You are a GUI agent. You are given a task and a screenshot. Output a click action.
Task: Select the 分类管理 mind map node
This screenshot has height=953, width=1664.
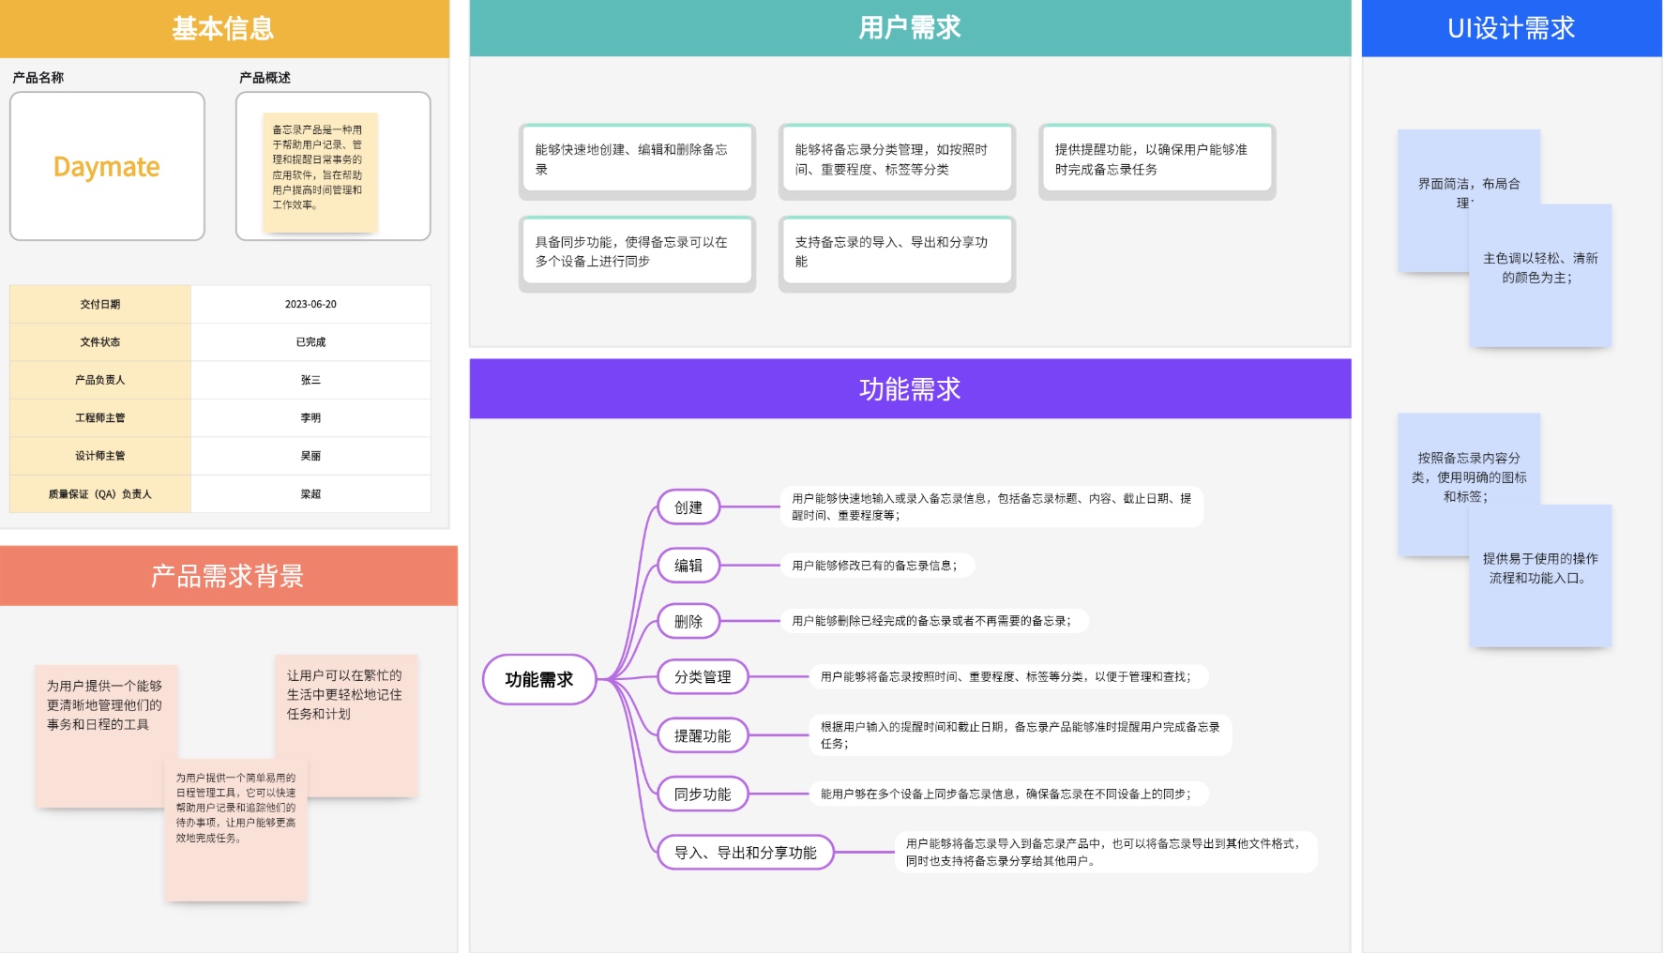click(x=703, y=676)
